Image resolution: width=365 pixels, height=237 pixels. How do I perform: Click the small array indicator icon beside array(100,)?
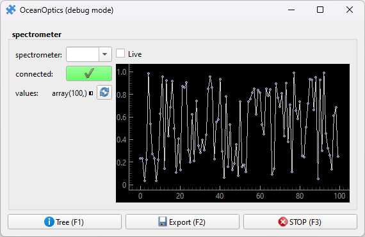[91, 93]
